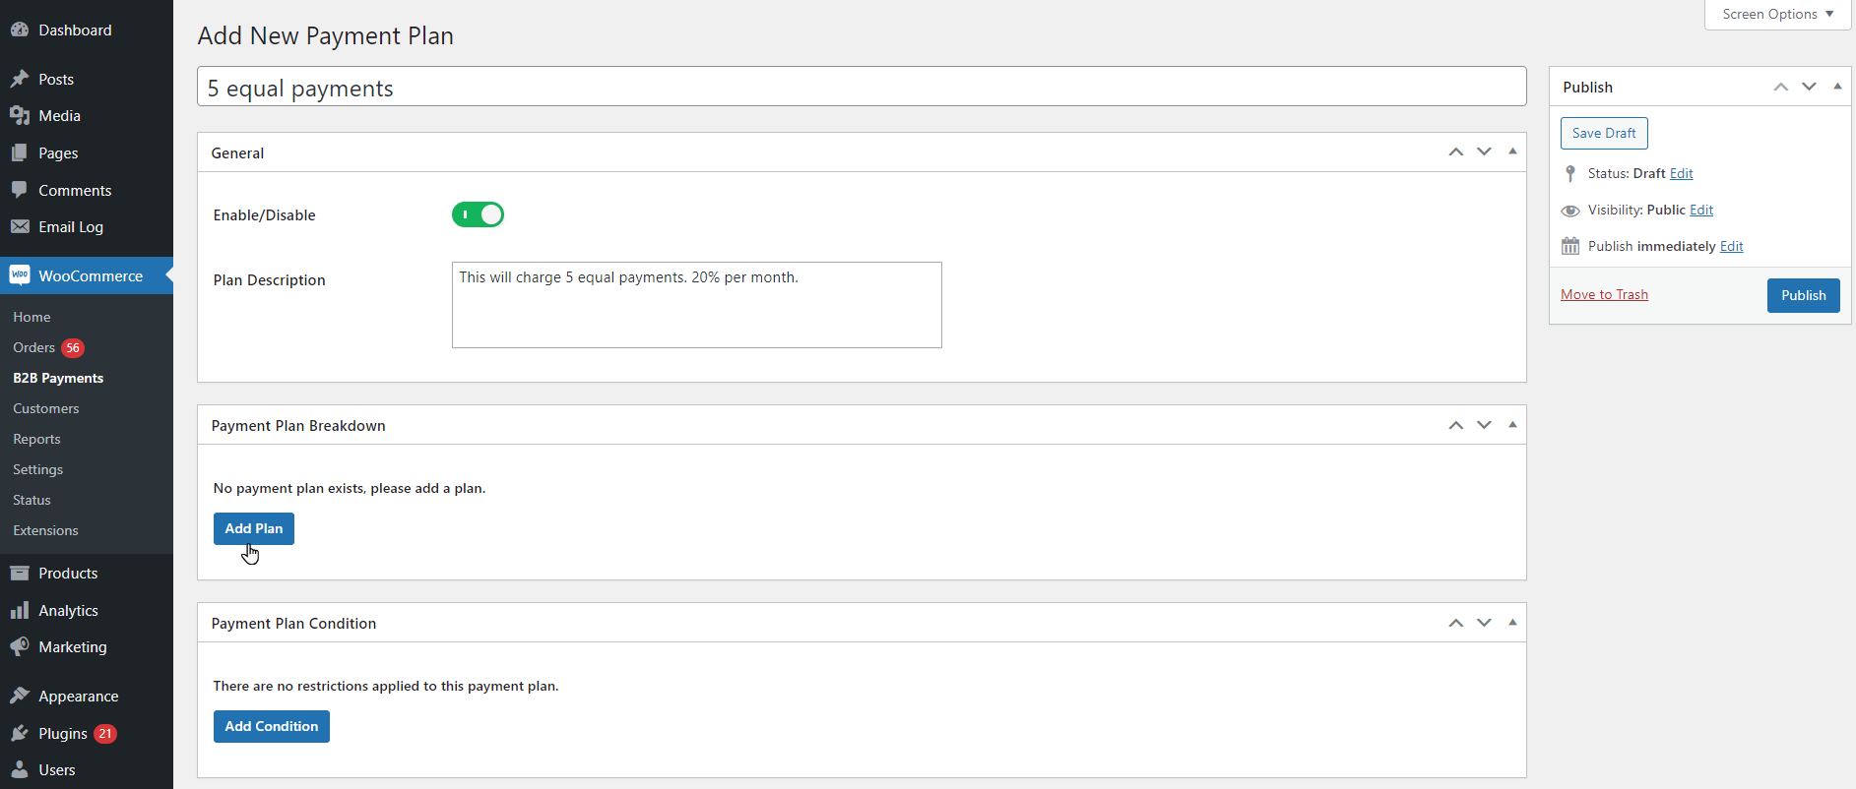Open Settings in WooCommerce submenu
This screenshot has width=1856, height=789.
37,469
